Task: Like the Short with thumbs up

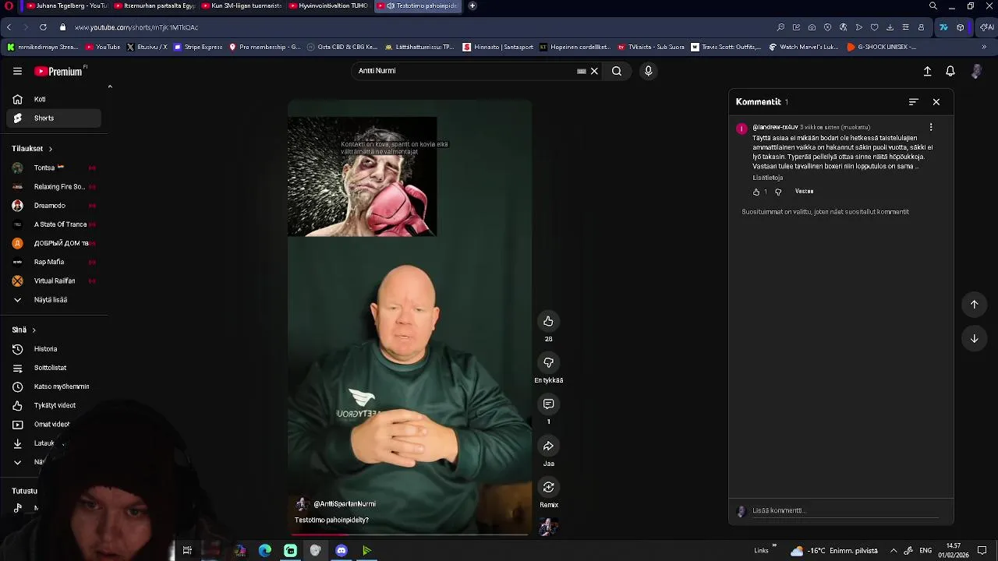Action: 548,321
